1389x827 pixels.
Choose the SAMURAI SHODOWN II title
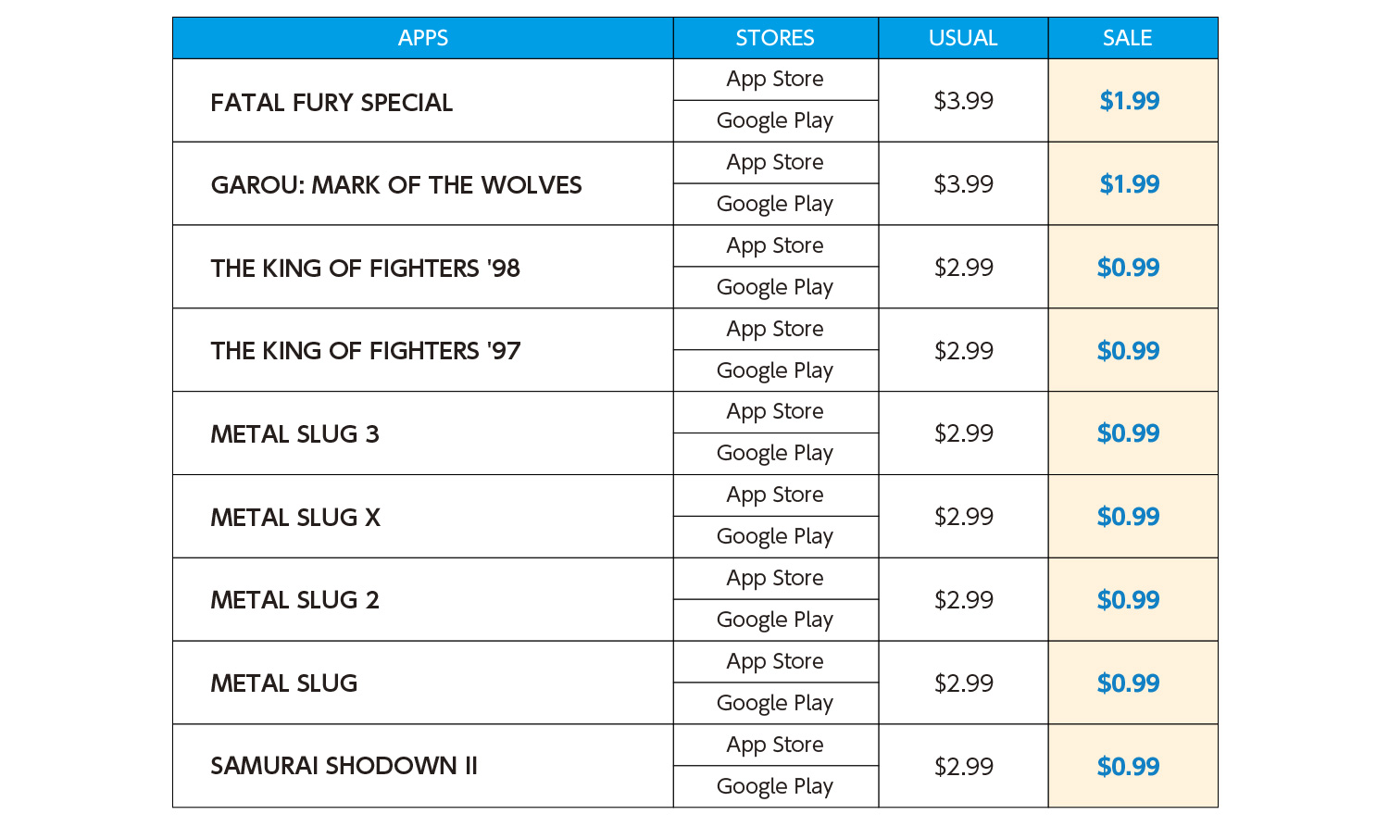(x=344, y=766)
